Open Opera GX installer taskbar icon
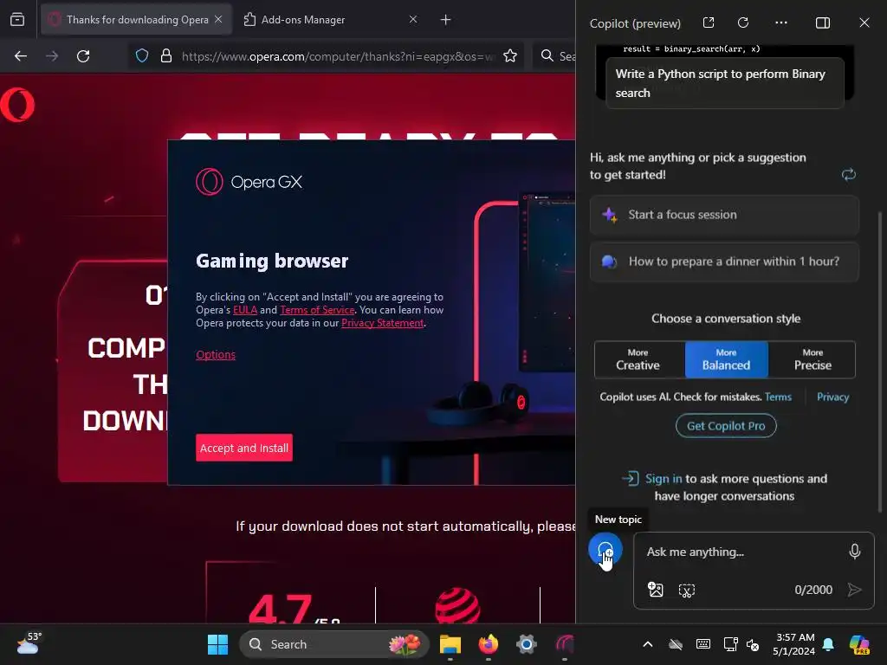Image resolution: width=887 pixels, height=665 pixels. click(565, 644)
